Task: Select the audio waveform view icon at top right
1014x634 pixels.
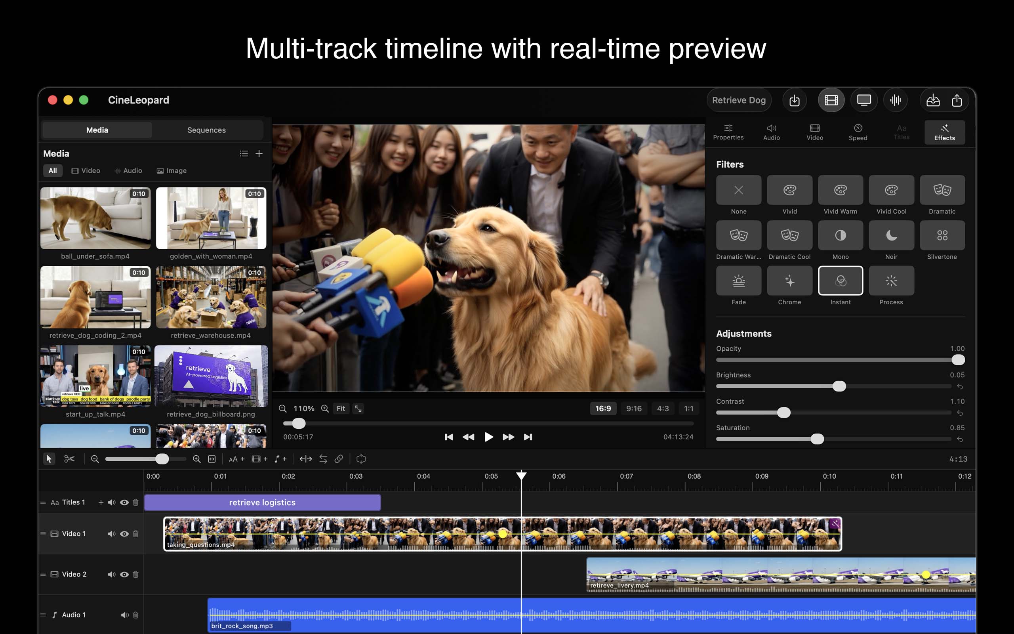Action: tap(896, 100)
